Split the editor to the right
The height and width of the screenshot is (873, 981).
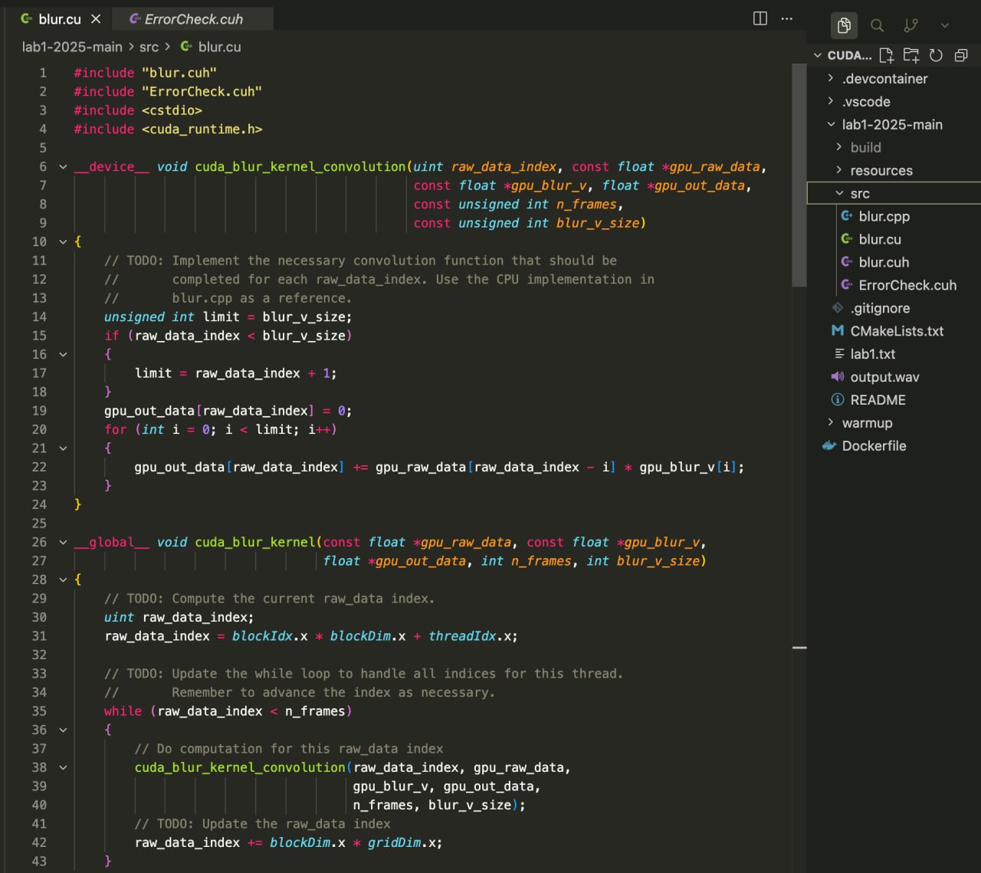tap(760, 18)
